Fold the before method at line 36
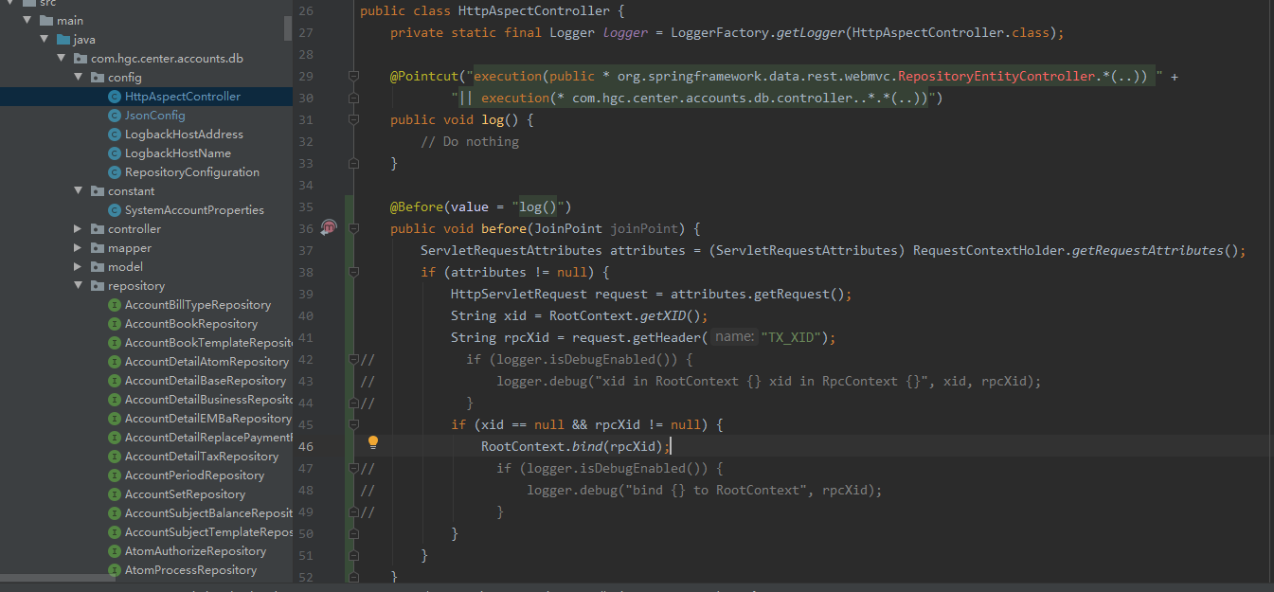Image resolution: width=1274 pixels, height=592 pixels. tap(353, 228)
